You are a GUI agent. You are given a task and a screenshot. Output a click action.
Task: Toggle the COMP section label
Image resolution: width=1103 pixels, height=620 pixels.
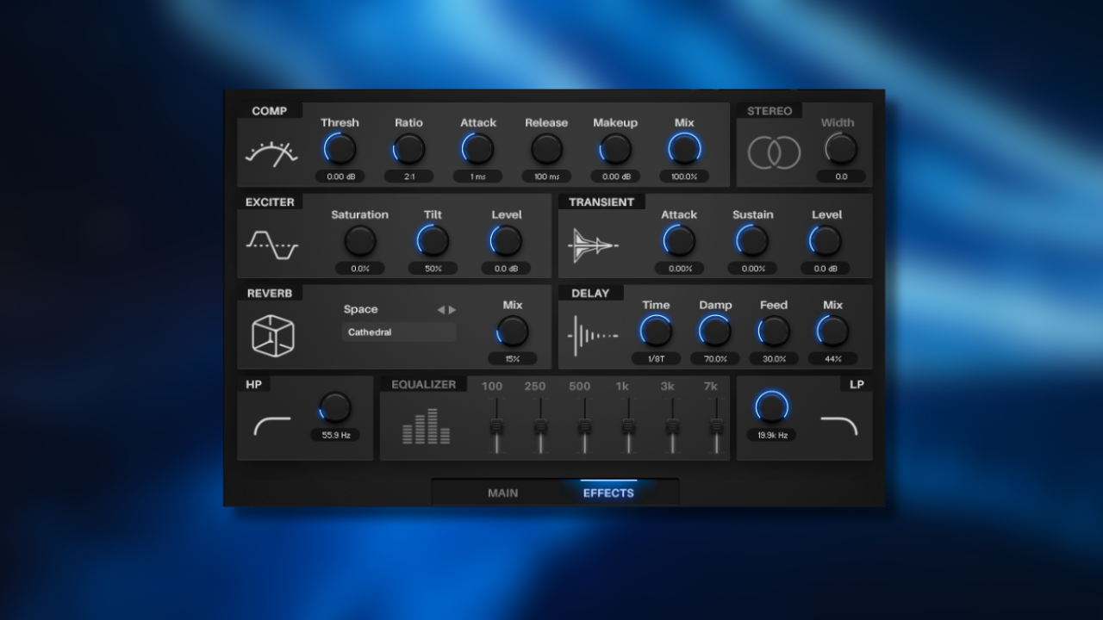[x=269, y=111]
